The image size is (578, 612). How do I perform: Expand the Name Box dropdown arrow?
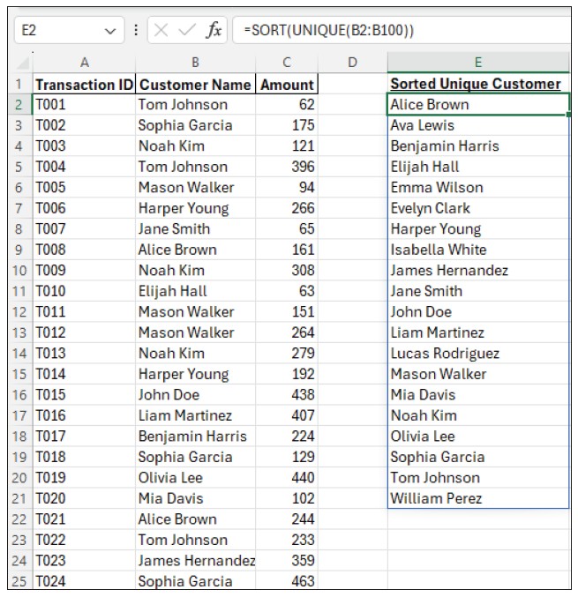tap(109, 30)
